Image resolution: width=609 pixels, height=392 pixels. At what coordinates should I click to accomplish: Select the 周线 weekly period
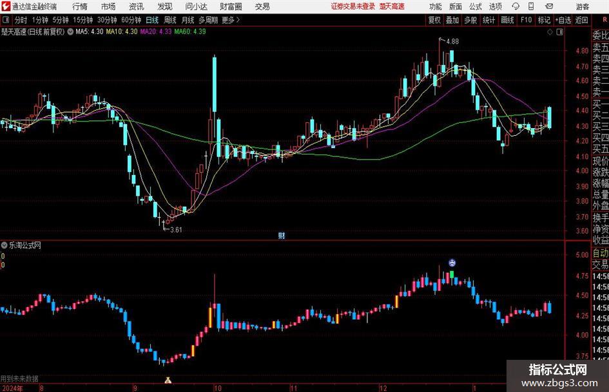(x=170, y=20)
